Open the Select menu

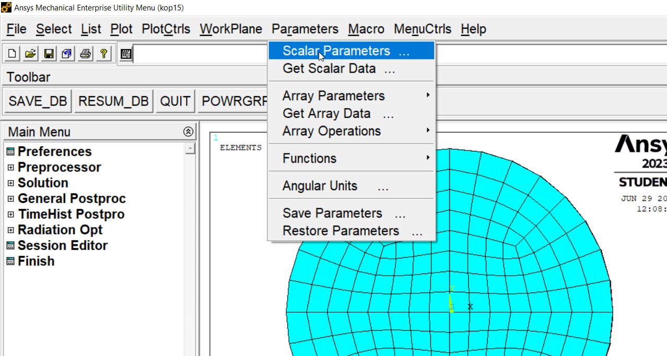coord(54,29)
